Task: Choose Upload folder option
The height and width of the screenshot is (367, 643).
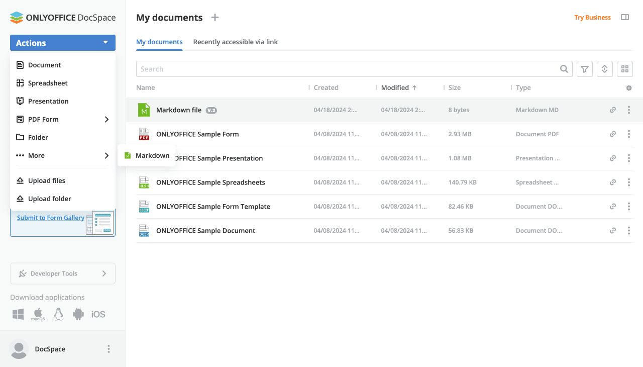Action: (x=63, y=199)
